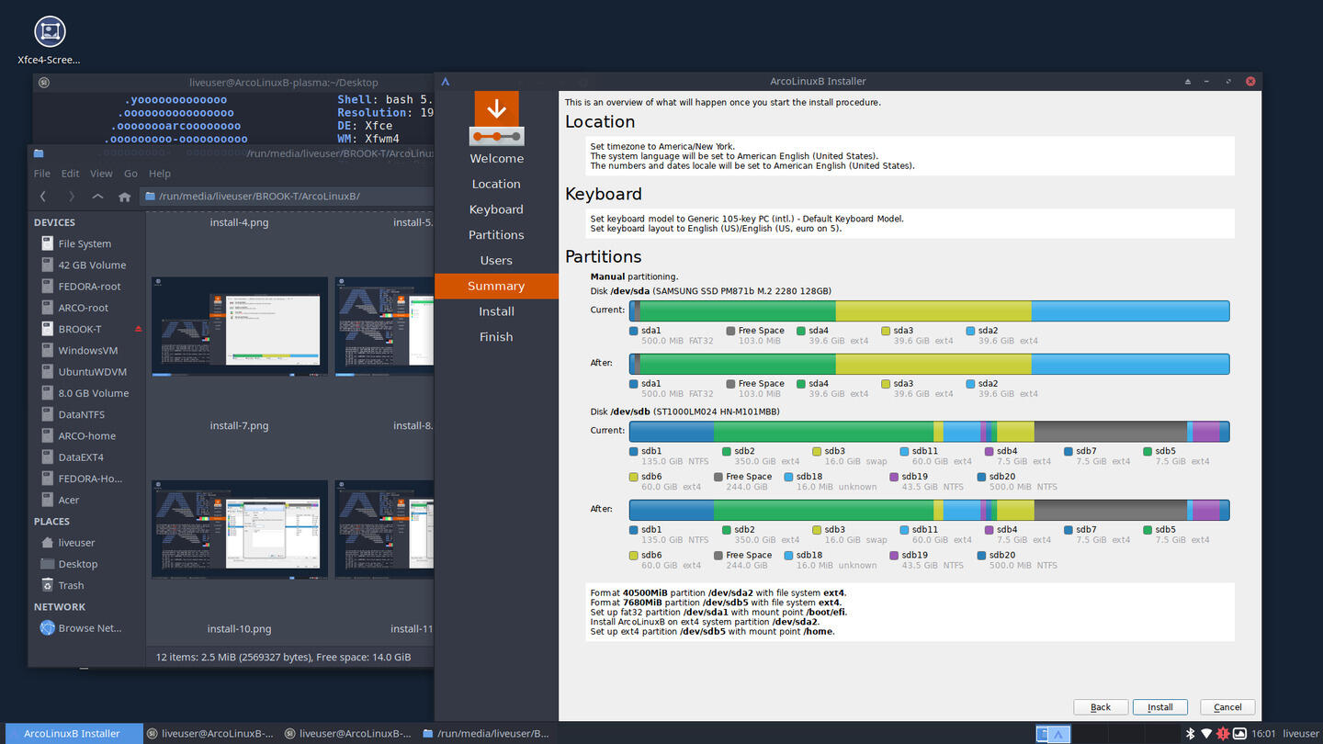The image size is (1323, 744).
Task: Select the install-10.png thumbnail
Action: click(240, 529)
